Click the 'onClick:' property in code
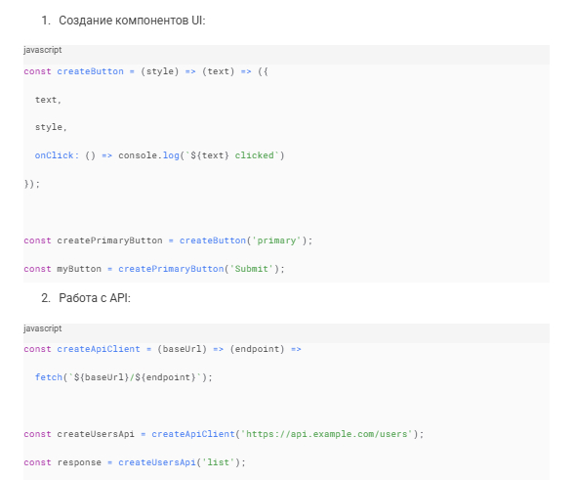576x480 pixels. [x=57, y=155]
